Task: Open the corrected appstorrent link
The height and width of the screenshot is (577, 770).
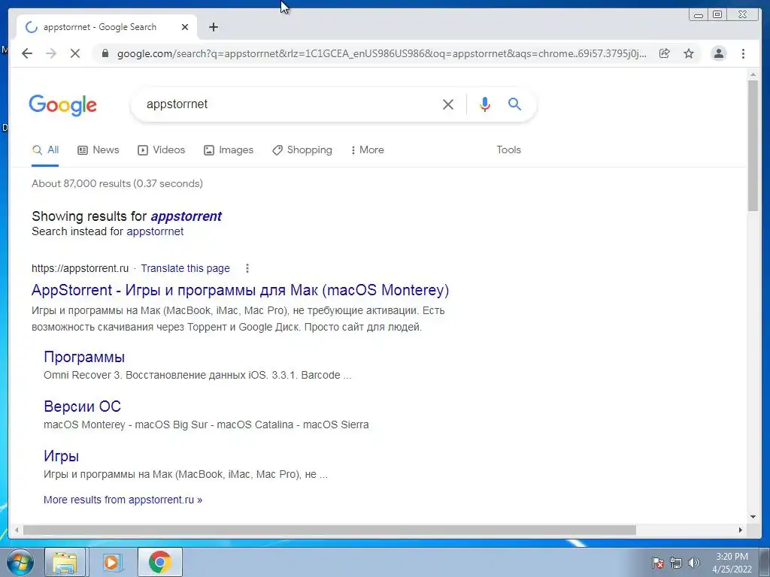Action: pyautogui.click(x=186, y=216)
